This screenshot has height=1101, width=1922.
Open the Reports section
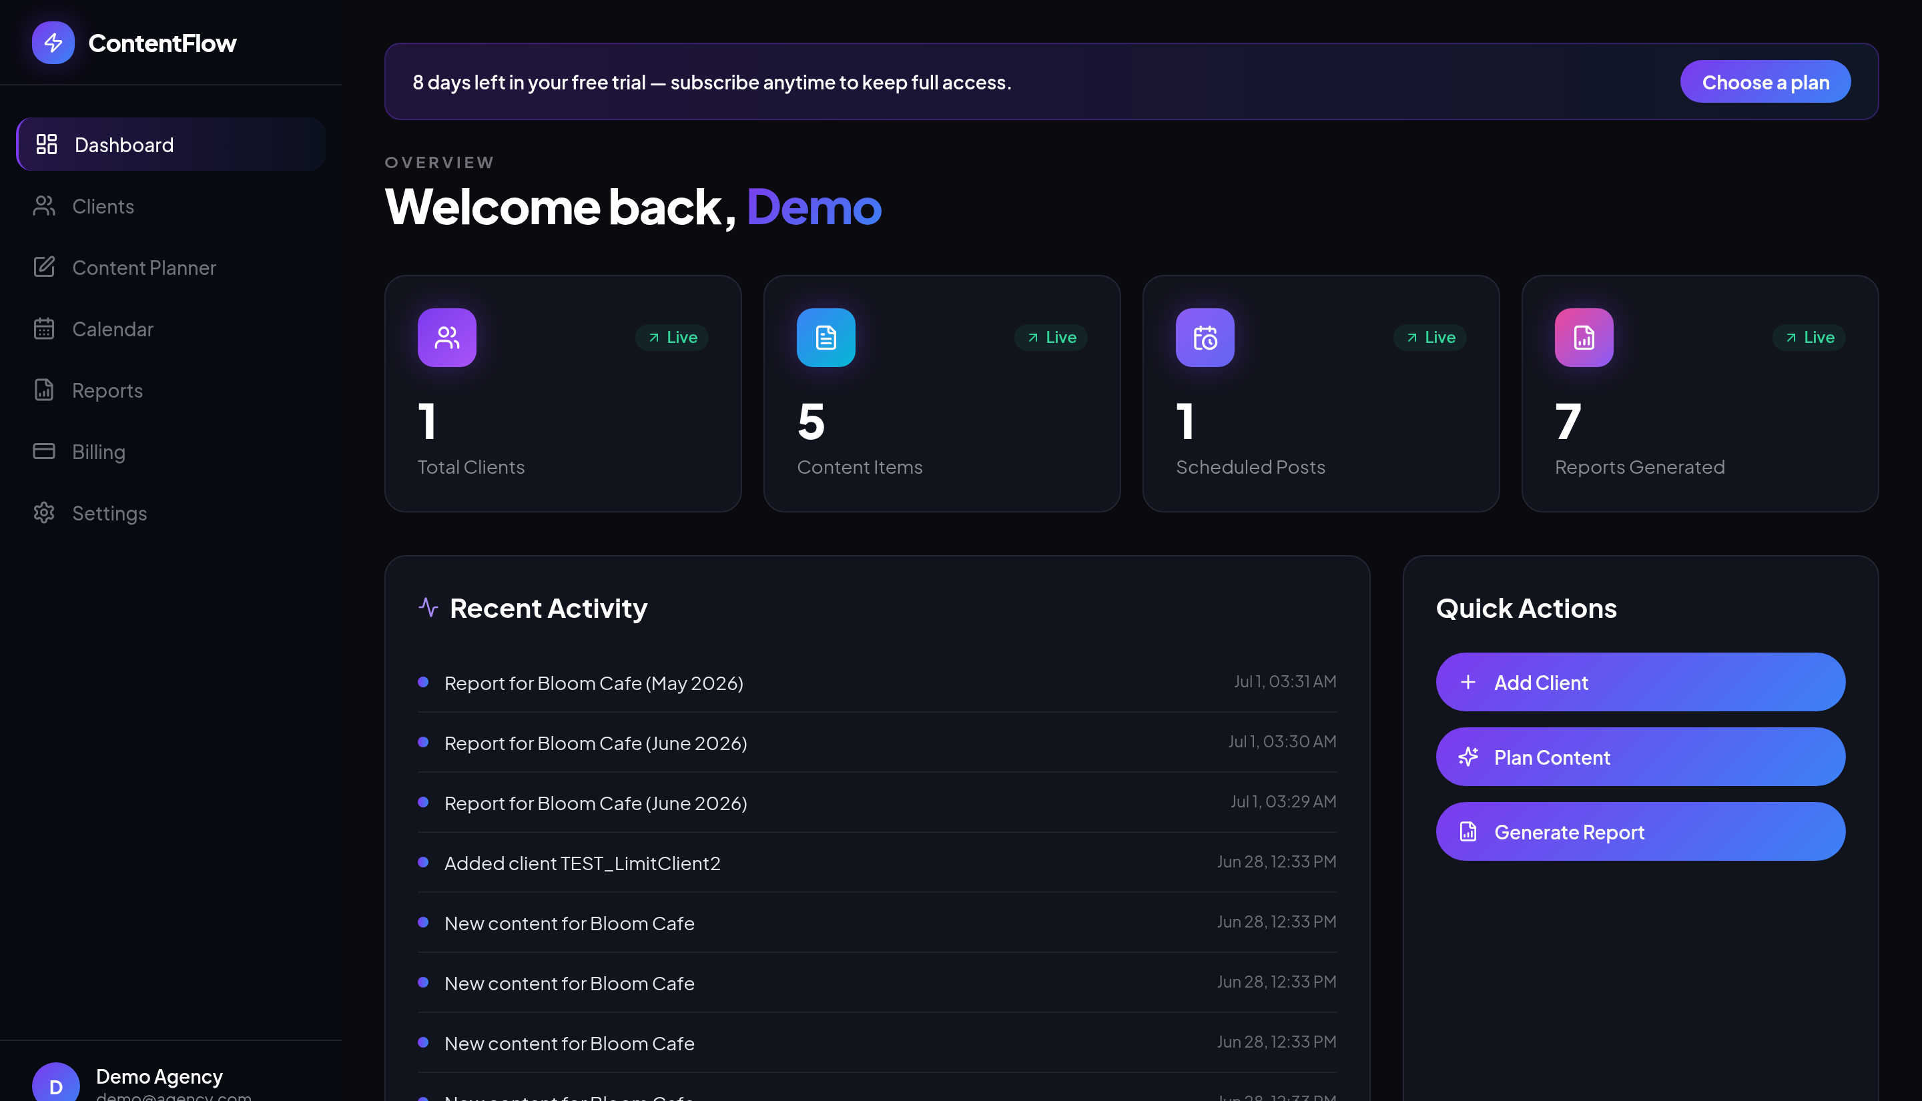click(x=171, y=390)
